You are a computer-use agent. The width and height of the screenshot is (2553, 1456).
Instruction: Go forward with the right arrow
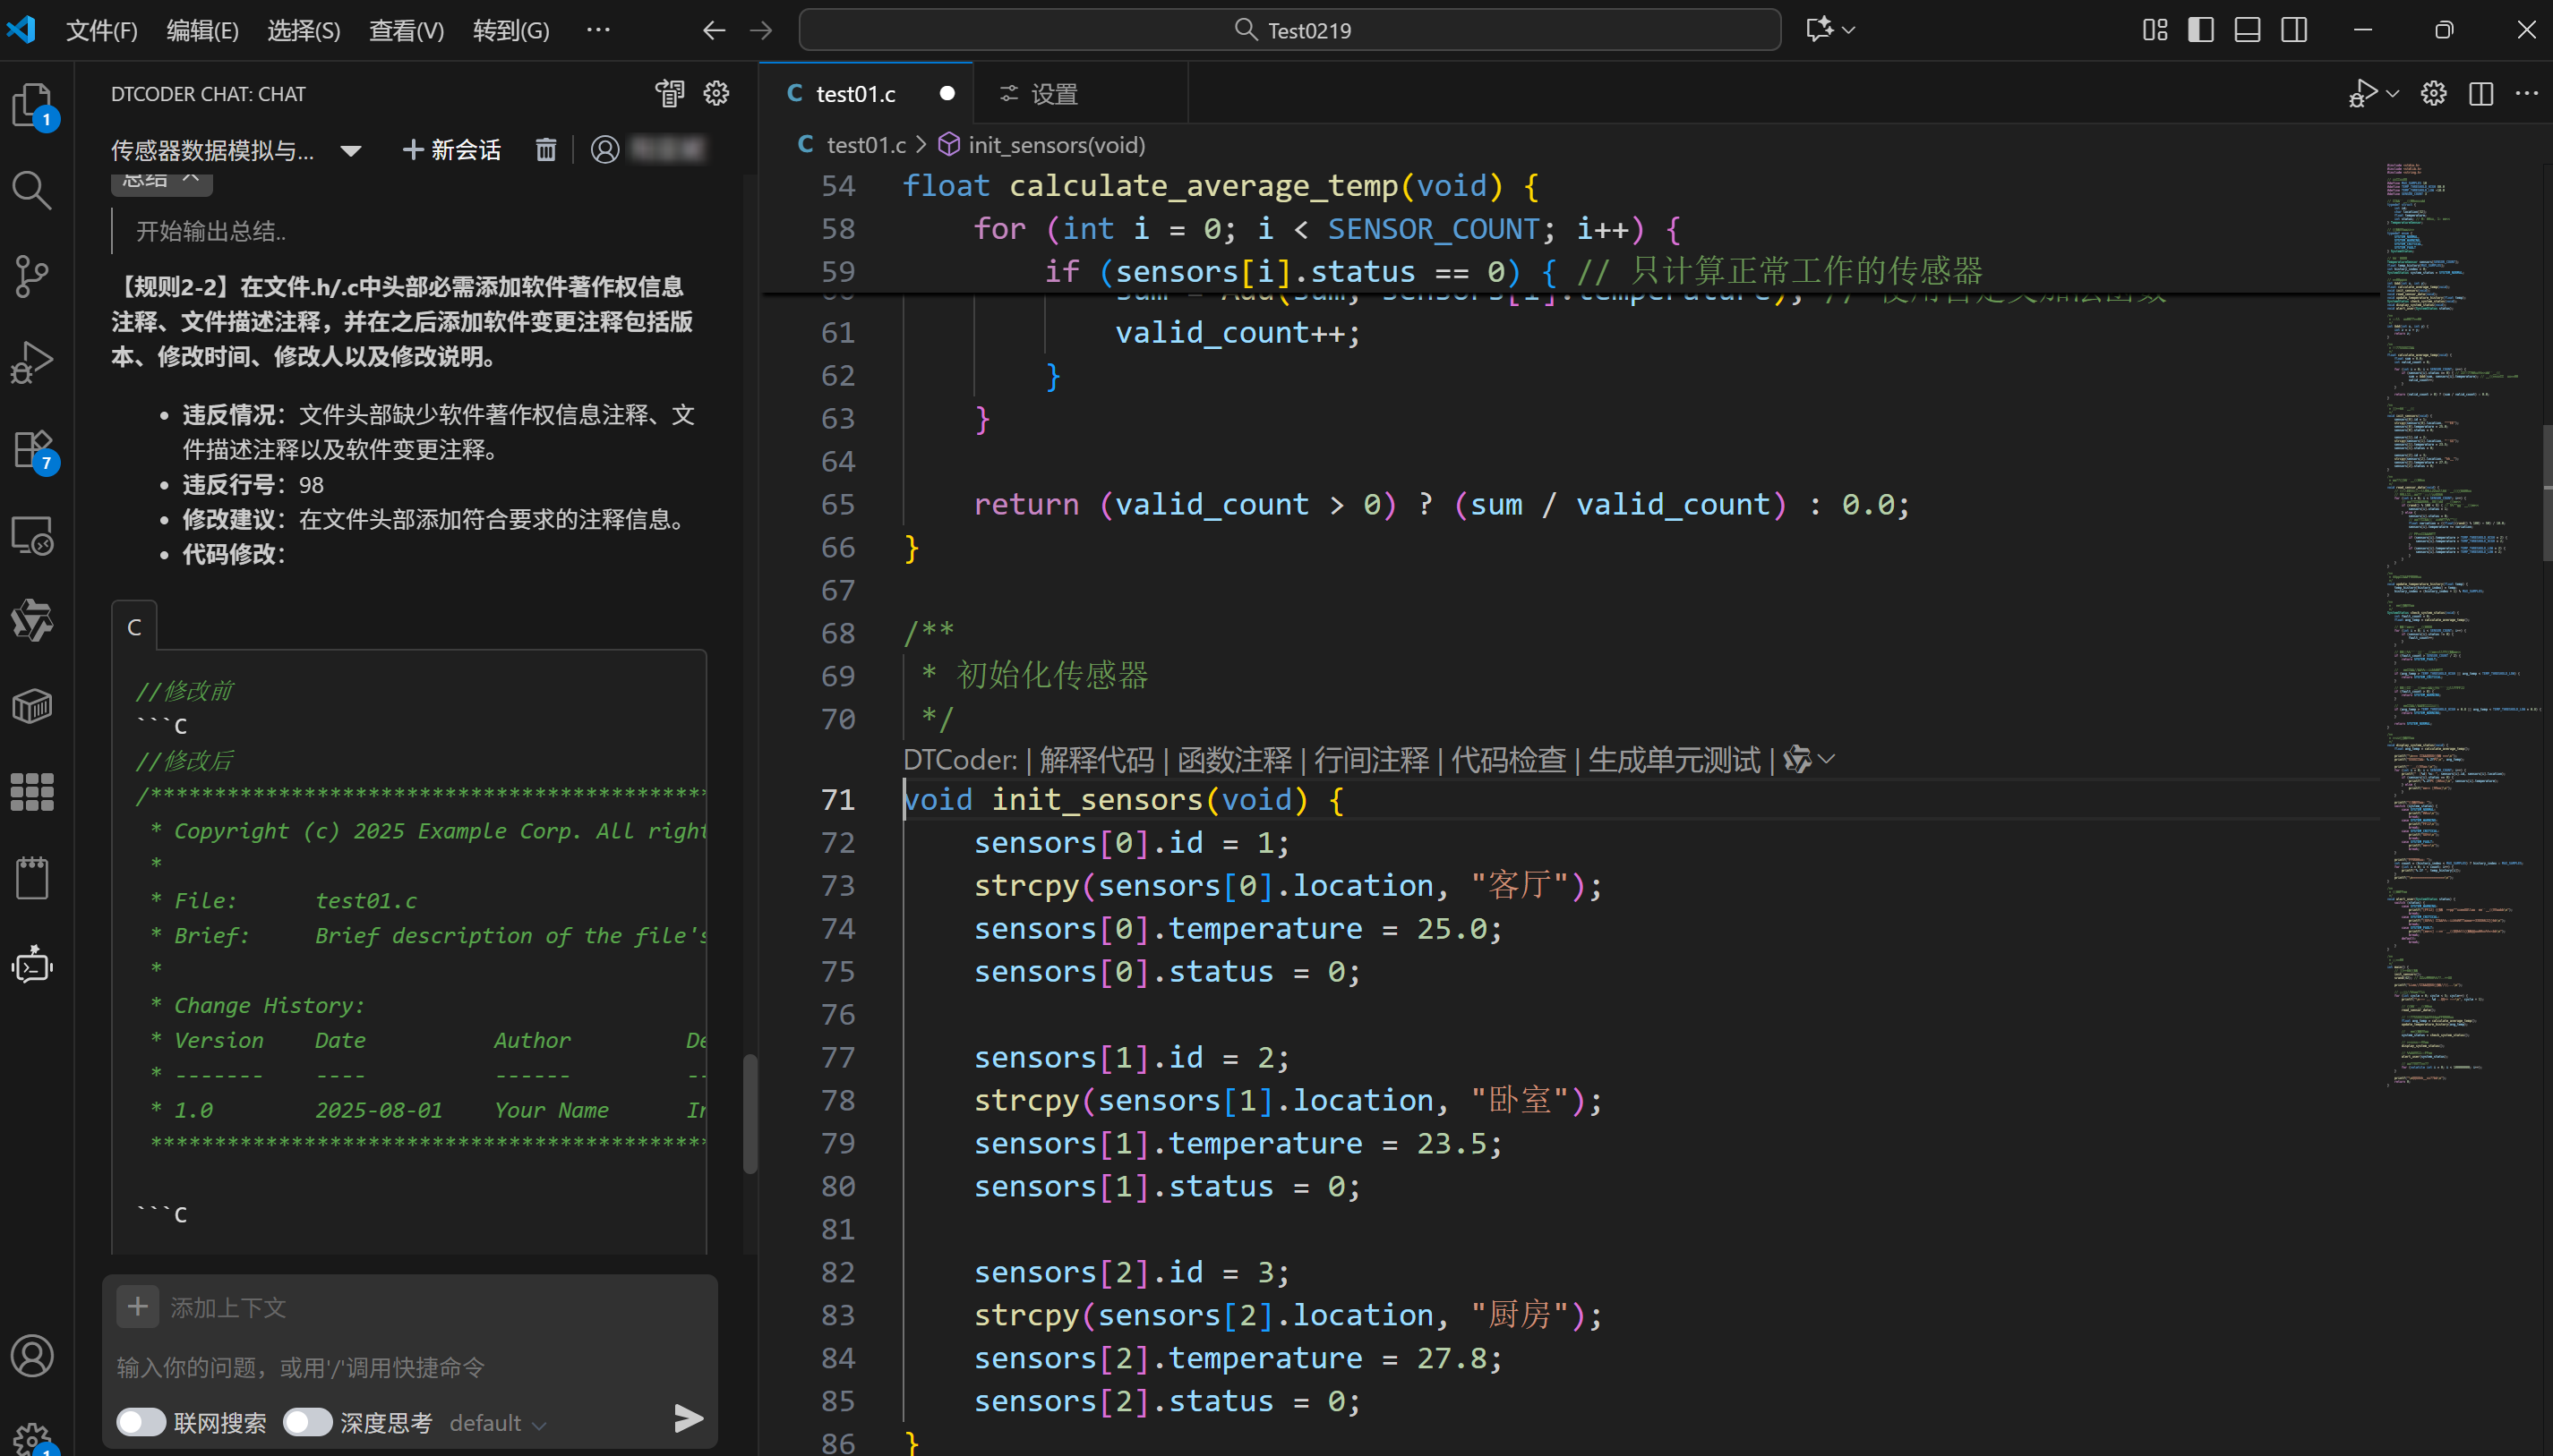click(761, 30)
